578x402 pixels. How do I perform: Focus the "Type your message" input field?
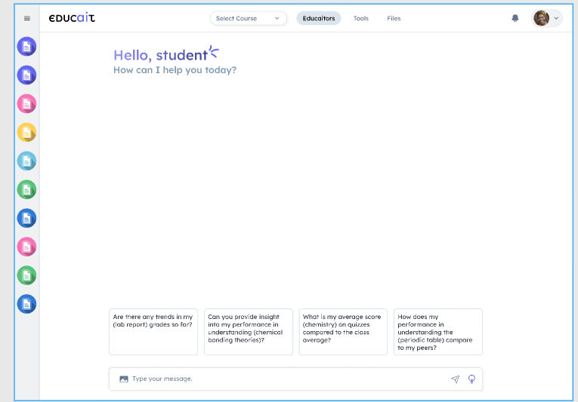[x=287, y=379]
